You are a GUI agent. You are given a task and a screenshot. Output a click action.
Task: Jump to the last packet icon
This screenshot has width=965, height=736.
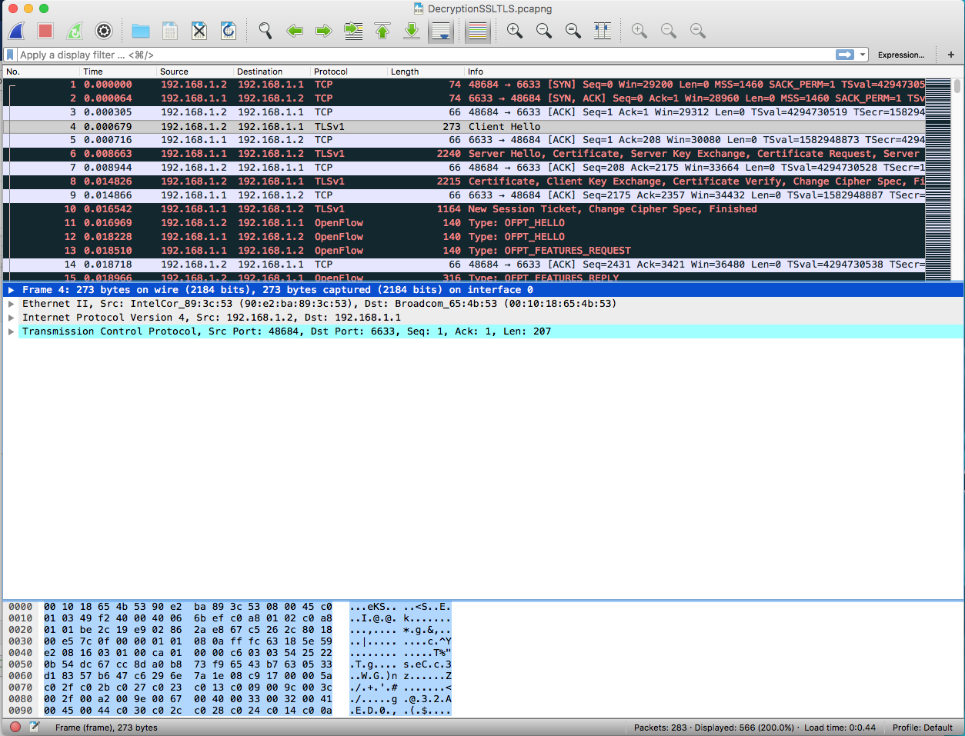(412, 31)
